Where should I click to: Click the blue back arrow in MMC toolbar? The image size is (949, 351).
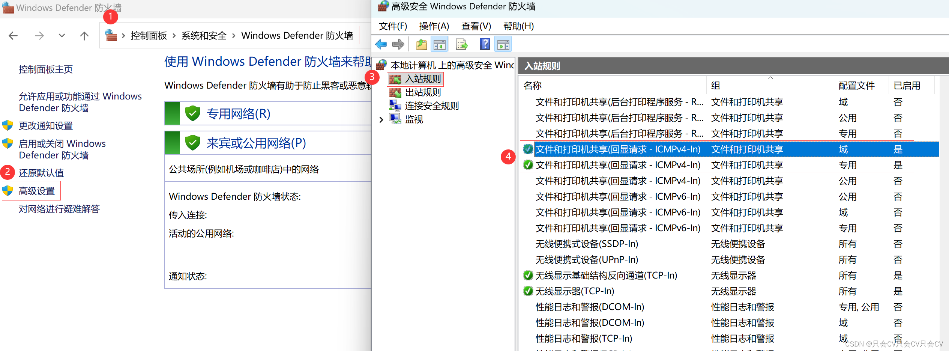[x=381, y=44]
